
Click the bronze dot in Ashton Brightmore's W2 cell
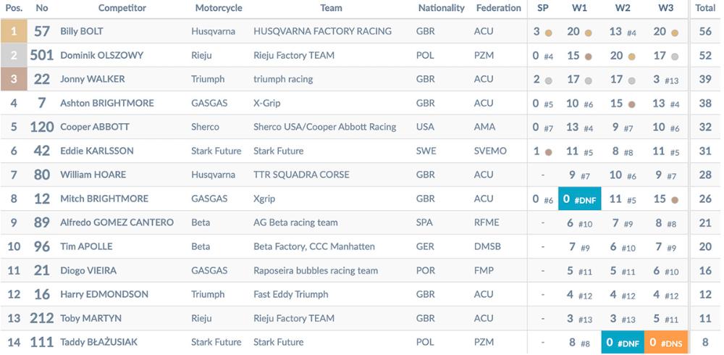(631, 104)
